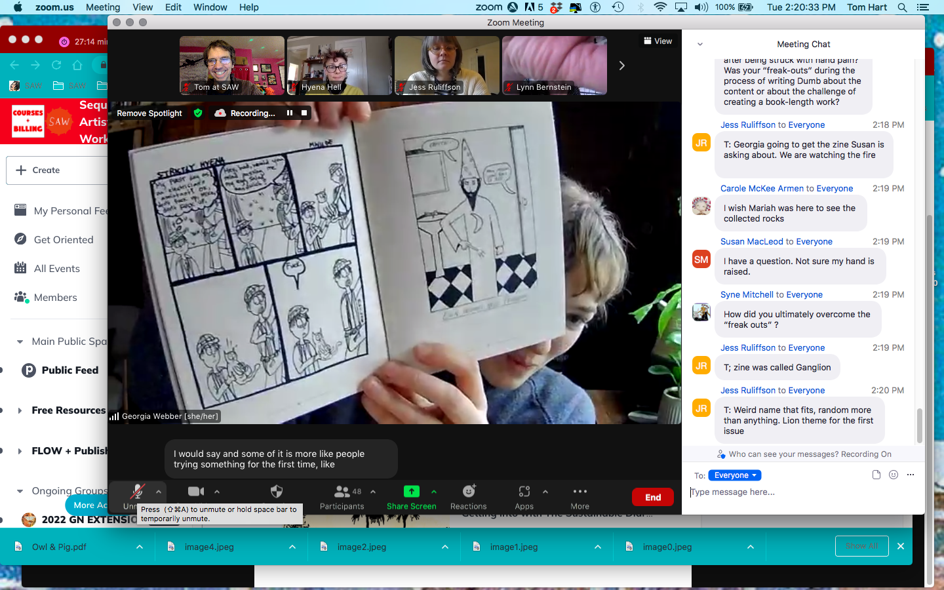
Task: Focus the Type message here field
Action: click(x=800, y=492)
